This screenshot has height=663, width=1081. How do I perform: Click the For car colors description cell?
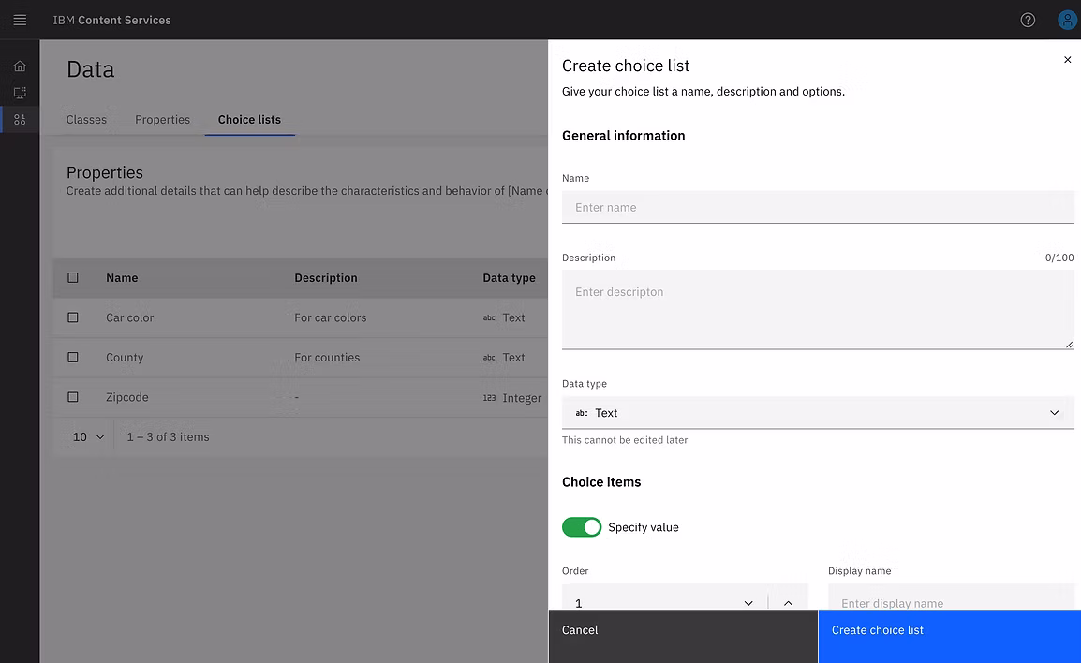(x=331, y=317)
